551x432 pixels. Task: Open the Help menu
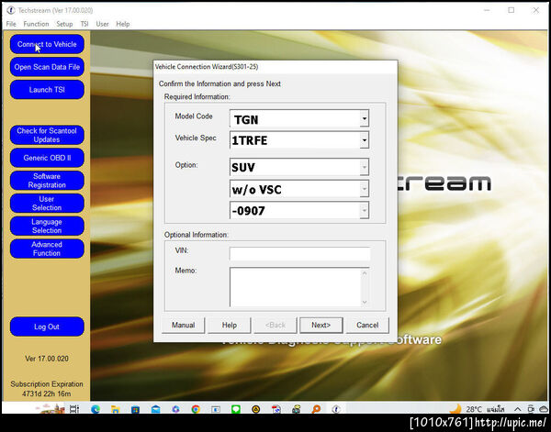tap(123, 24)
